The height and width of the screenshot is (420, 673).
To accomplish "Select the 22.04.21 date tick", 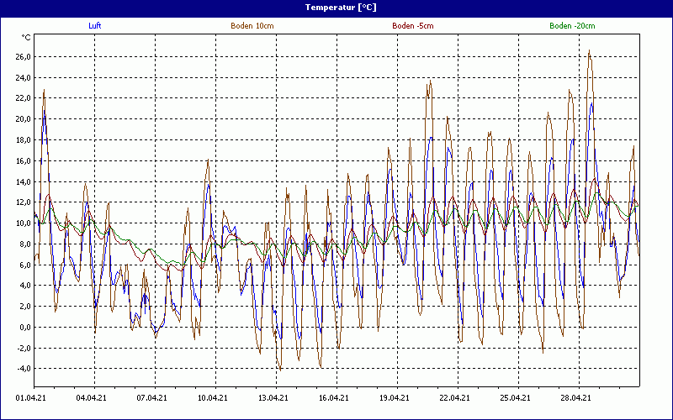I will [x=455, y=398].
